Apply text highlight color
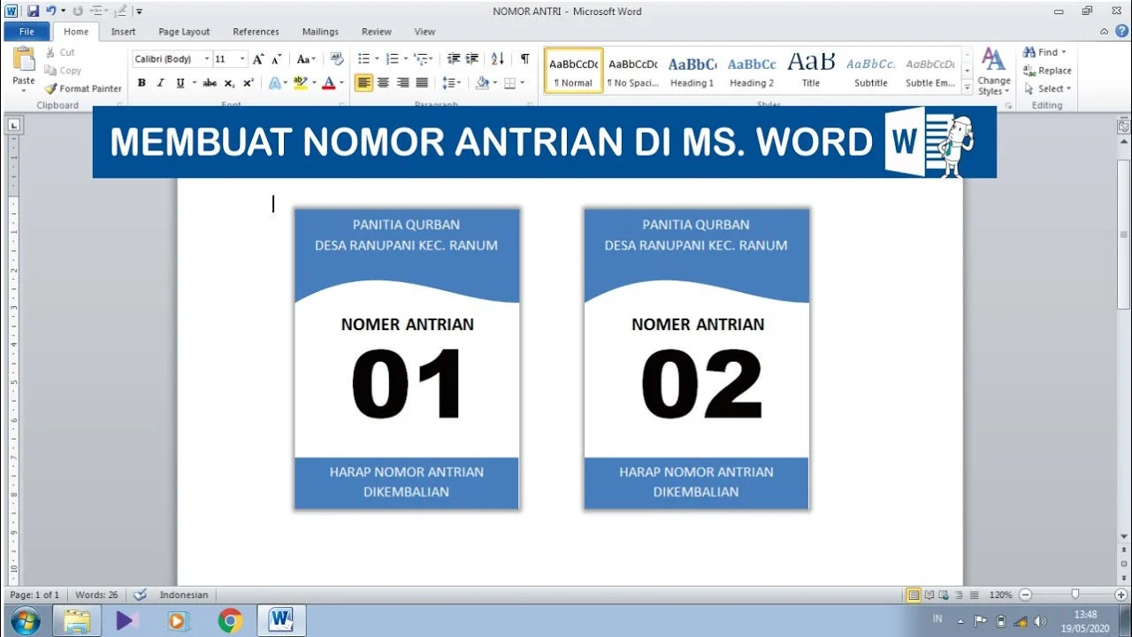1132x637 pixels. click(x=300, y=83)
